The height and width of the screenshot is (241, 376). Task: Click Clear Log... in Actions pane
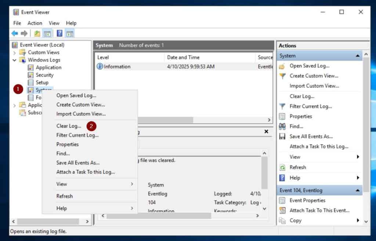(x=302, y=96)
